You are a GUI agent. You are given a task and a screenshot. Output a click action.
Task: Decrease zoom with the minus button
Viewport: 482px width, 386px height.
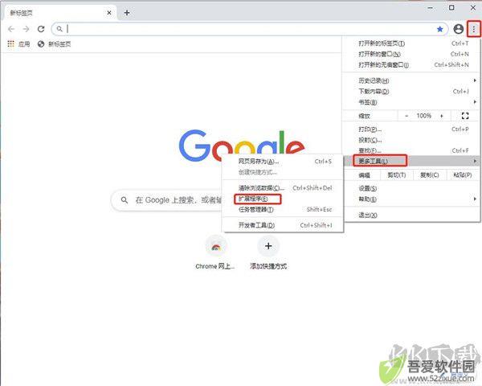point(406,116)
